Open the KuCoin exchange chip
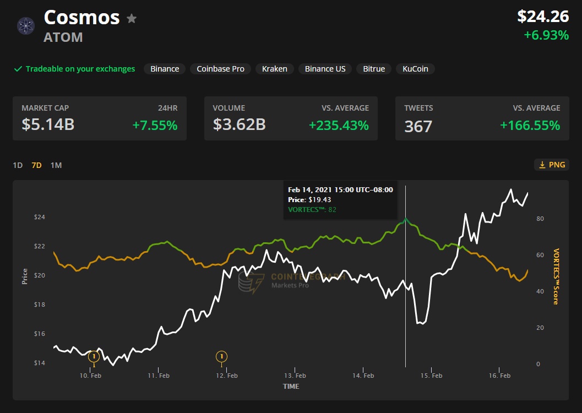Image resolution: width=582 pixels, height=413 pixels. tap(415, 69)
